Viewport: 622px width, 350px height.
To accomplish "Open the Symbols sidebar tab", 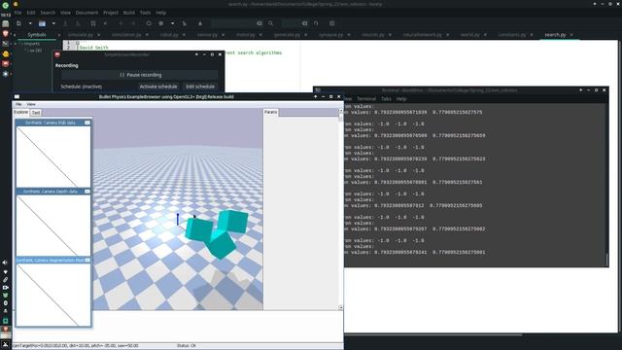I will [37, 35].
